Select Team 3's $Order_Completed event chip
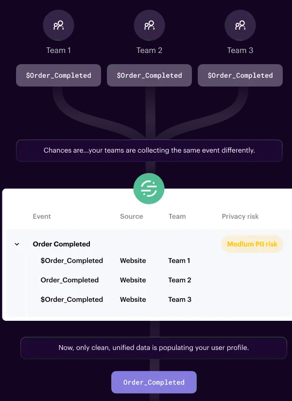The image size is (292, 401). pyautogui.click(x=240, y=75)
